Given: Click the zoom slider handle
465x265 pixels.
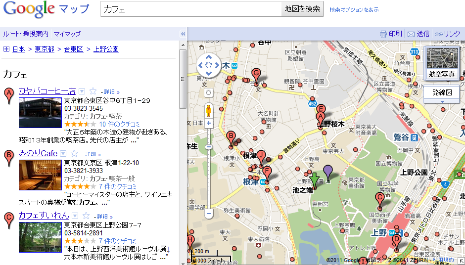Looking at the screenshot, I should pos(209,147).
